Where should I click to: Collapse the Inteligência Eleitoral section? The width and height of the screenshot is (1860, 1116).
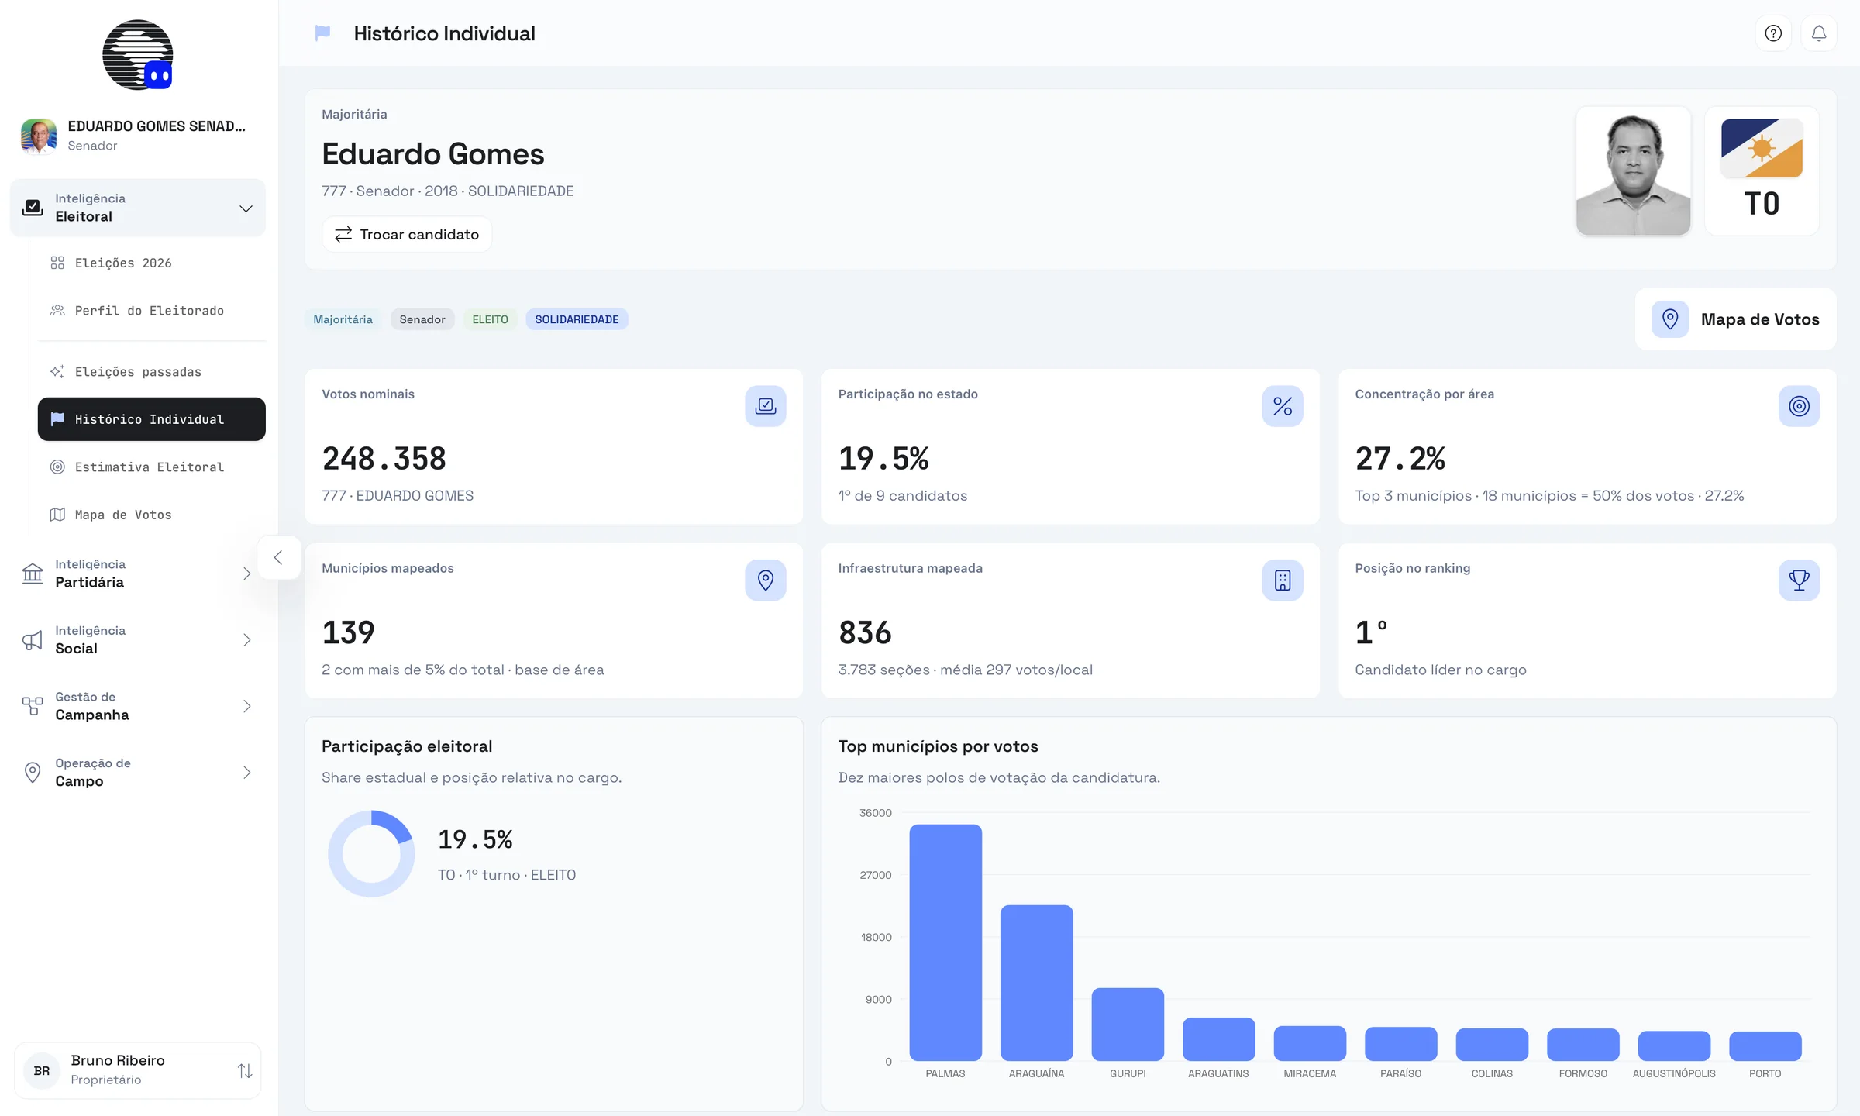pos(246,208)
